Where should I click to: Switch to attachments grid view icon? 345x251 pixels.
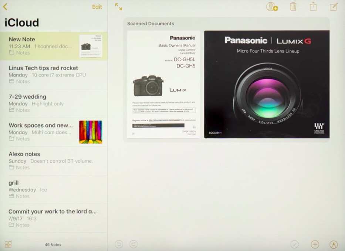pyautogui.click(x=8, y=244)
